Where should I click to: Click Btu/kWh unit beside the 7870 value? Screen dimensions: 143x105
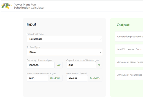click(55, 78)
